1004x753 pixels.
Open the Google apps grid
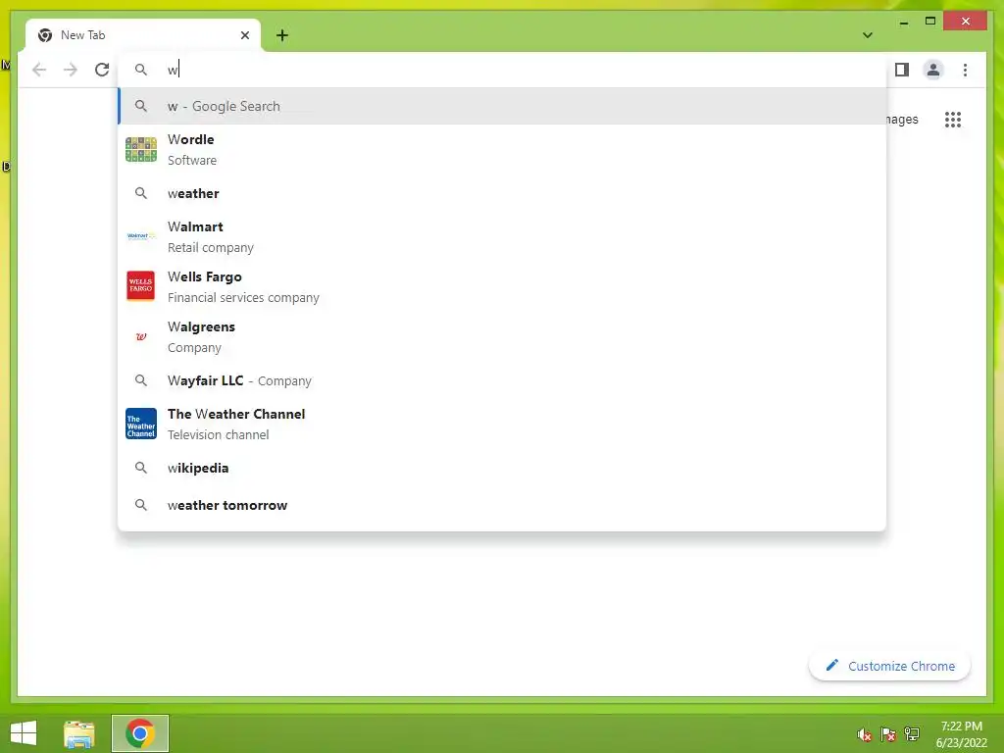coord(953,119)
